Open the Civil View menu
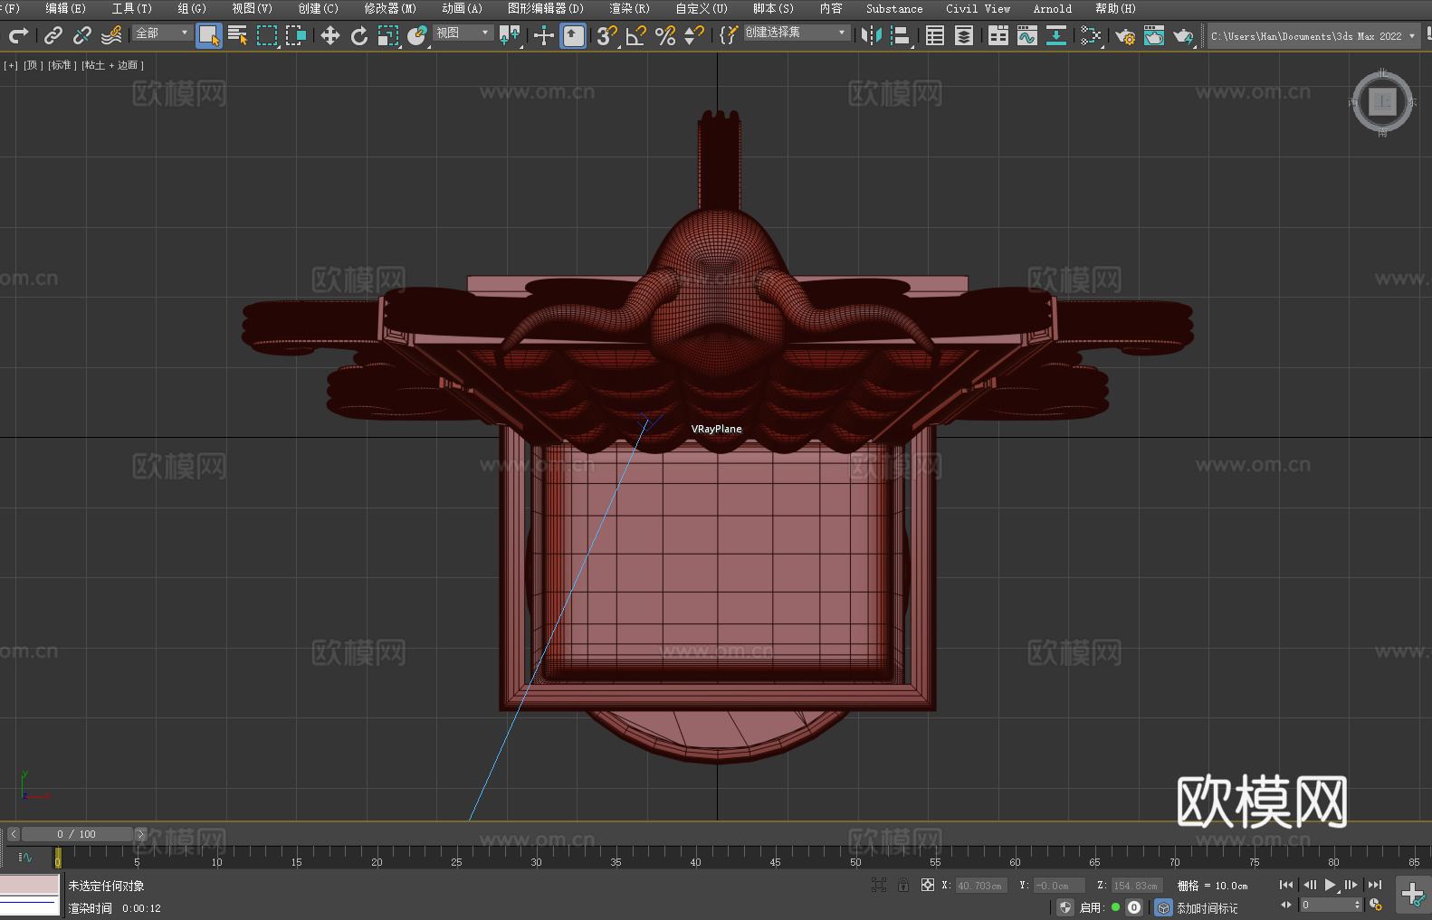The image size is (1432, 920). pos(978,8)
